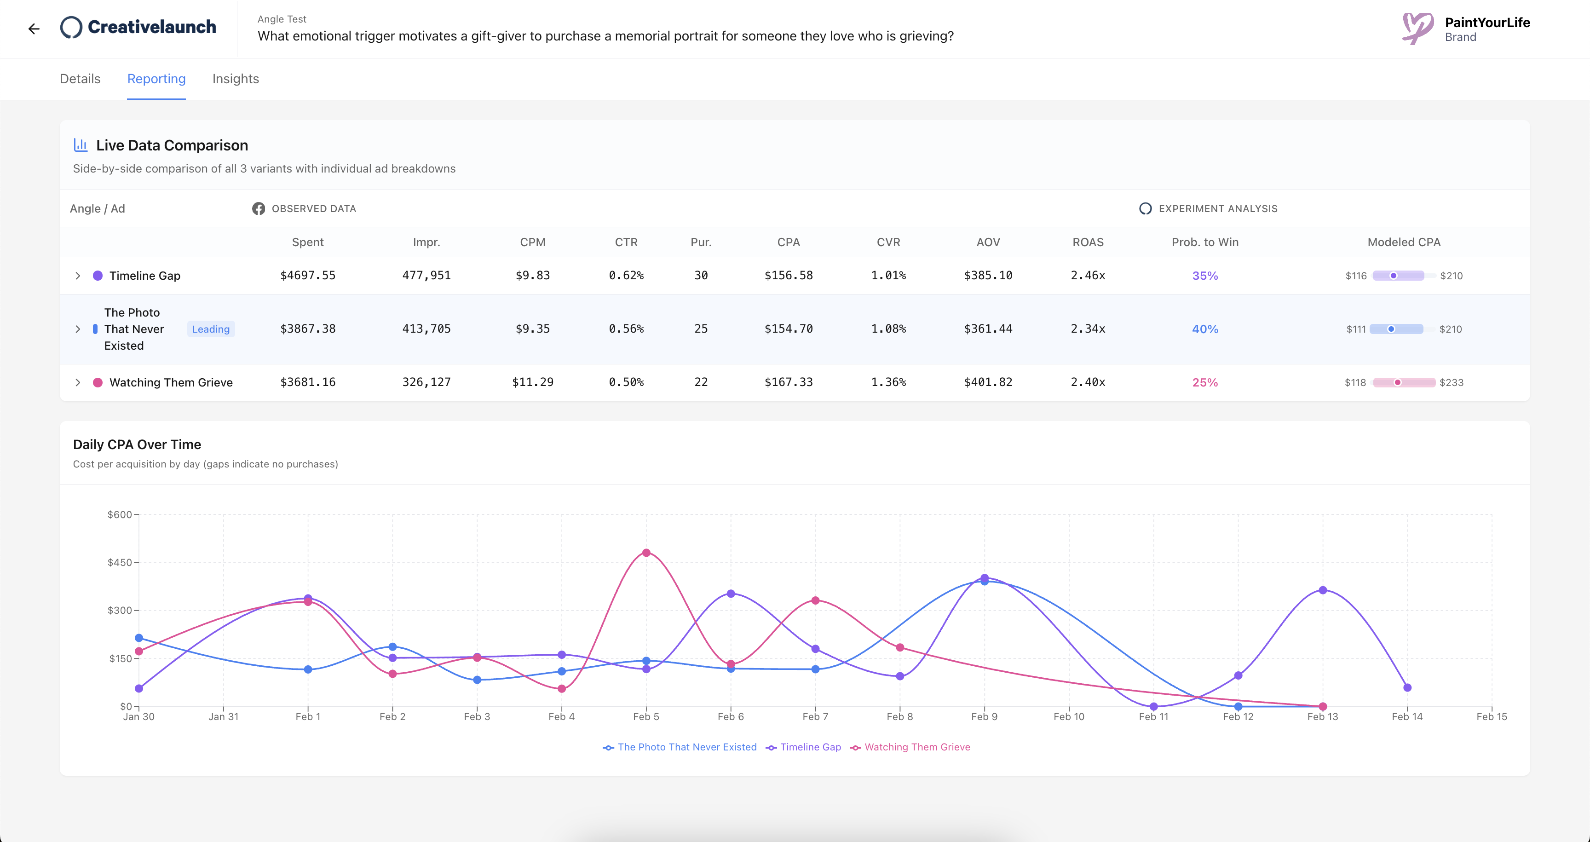Image resolution: width=1590 pixels, height=842 pixels.
Task: Click the Facebook icon beside Observed Data
Action: tap(259, 208)
